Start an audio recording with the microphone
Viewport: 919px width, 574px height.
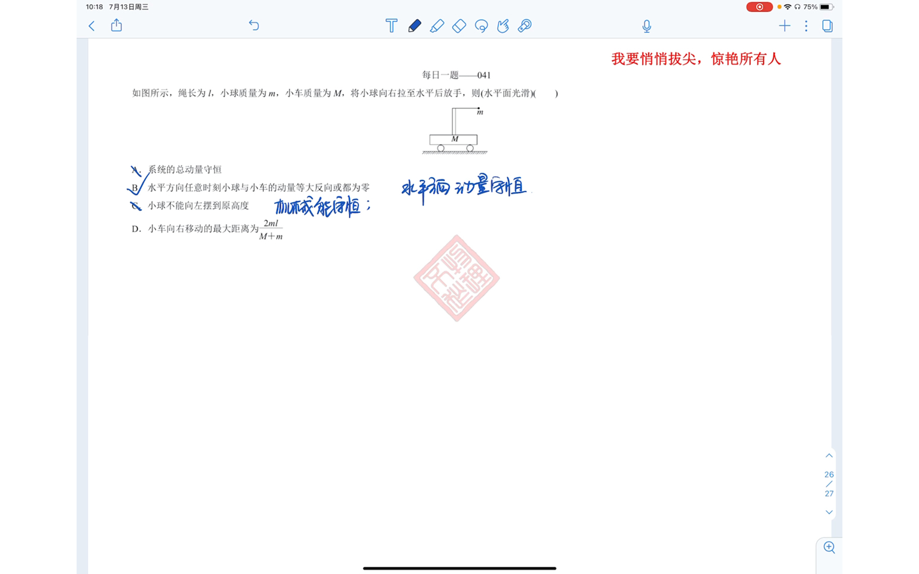(646, 26)
